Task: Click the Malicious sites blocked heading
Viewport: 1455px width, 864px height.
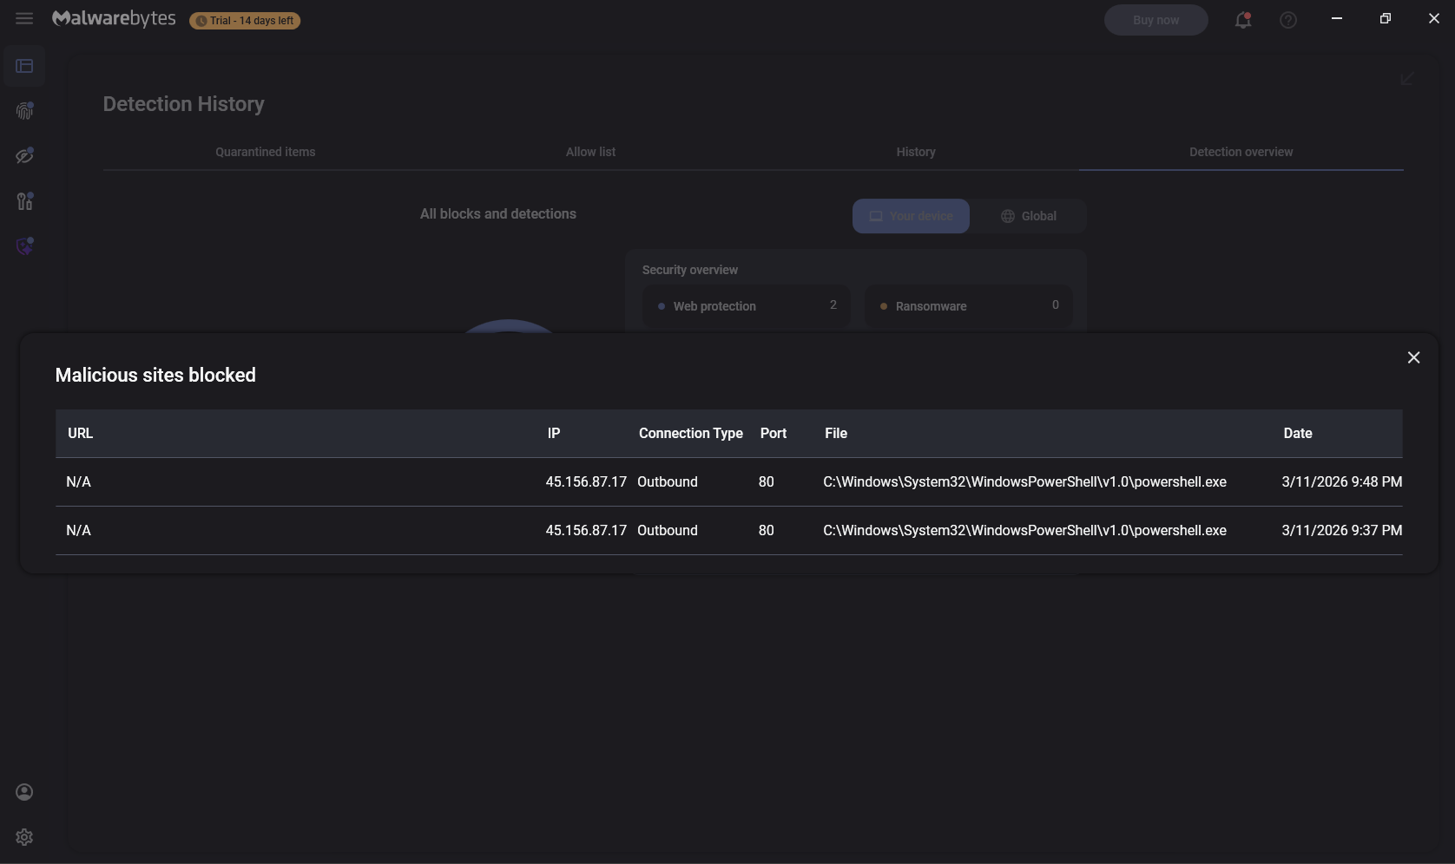Action: click(155, 375)
